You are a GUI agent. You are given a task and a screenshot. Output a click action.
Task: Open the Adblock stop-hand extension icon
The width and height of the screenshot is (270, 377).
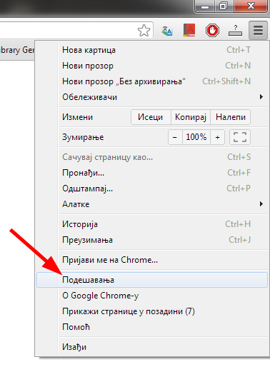tap(212, 31)
